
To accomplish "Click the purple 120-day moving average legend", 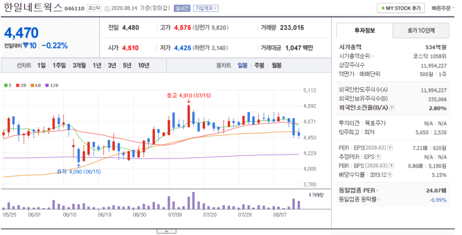I will click(x=51, y=86).
